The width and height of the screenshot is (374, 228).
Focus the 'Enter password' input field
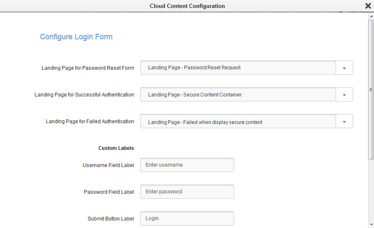click(187, 192)
